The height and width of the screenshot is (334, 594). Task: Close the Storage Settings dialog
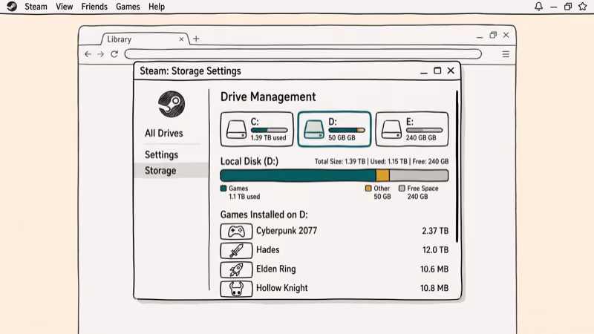click(451, 71)
